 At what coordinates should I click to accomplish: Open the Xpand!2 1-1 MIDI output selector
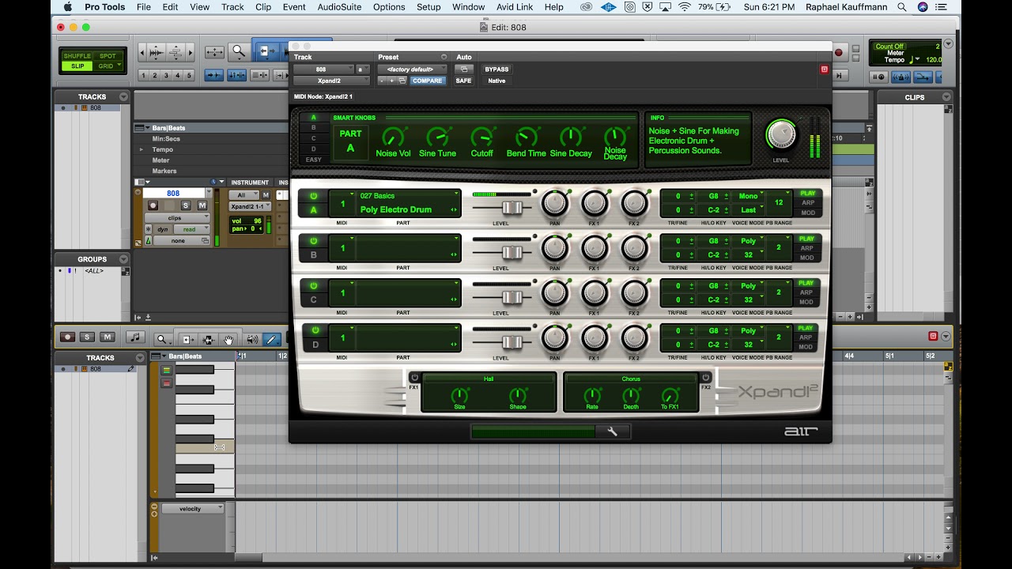250,206
